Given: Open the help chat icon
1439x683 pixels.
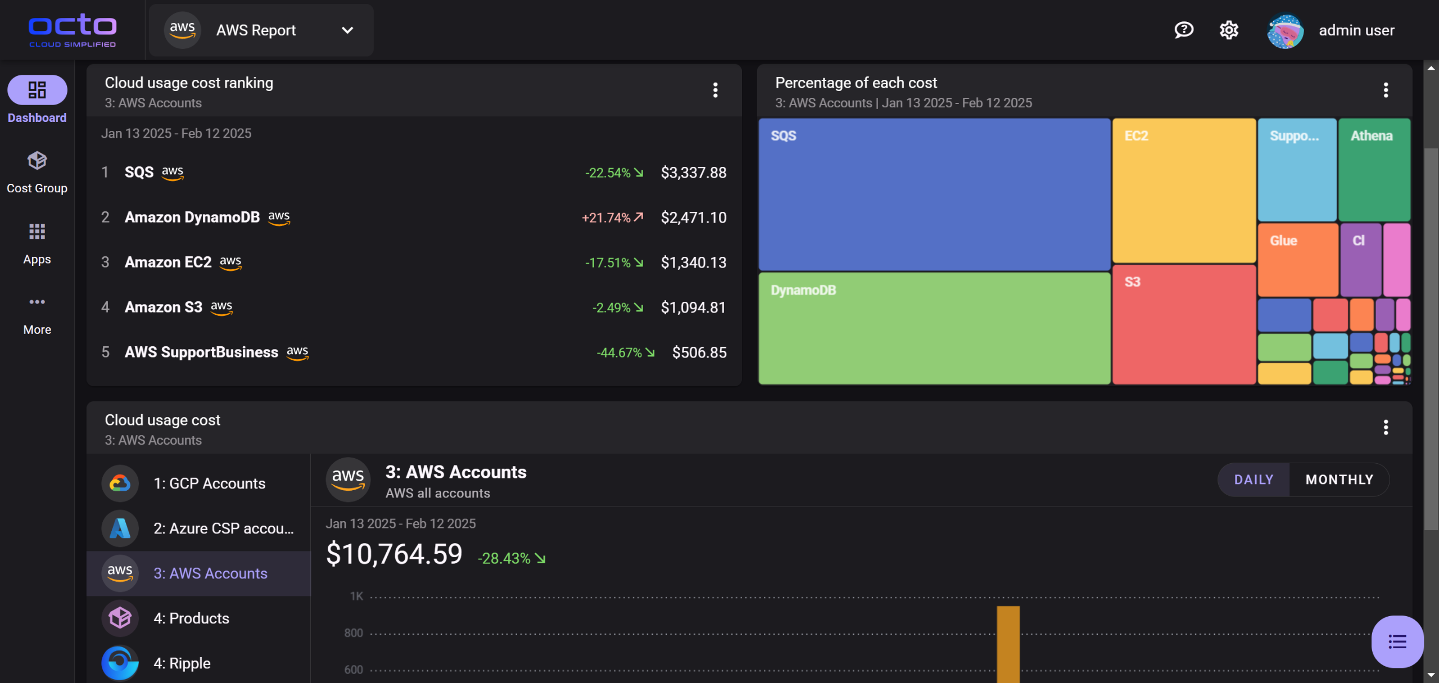Looking at the screenshot, I should 1184,30.
